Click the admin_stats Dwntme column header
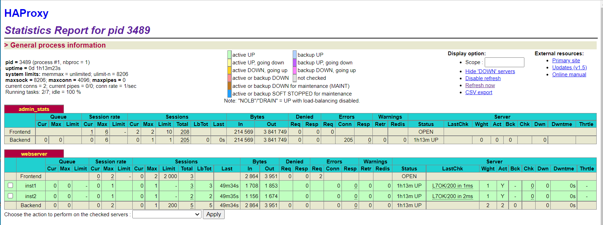The width and height of the screenshot is (603, 225). coord(562,124)
